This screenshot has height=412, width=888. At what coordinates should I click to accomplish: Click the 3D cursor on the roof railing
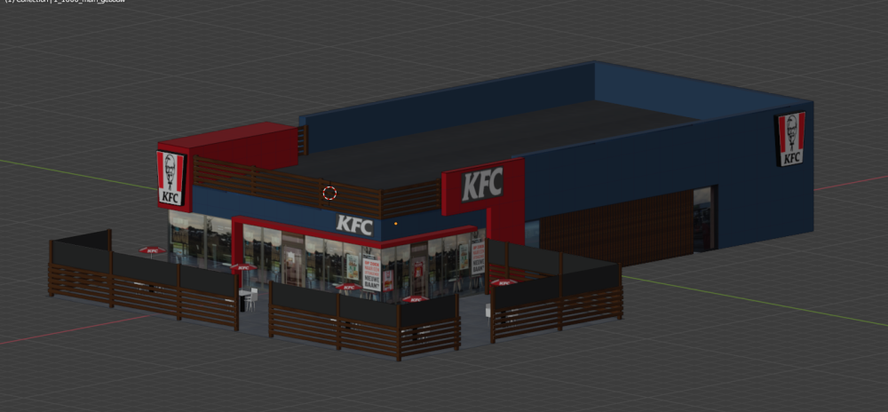[x=329, y=193]
